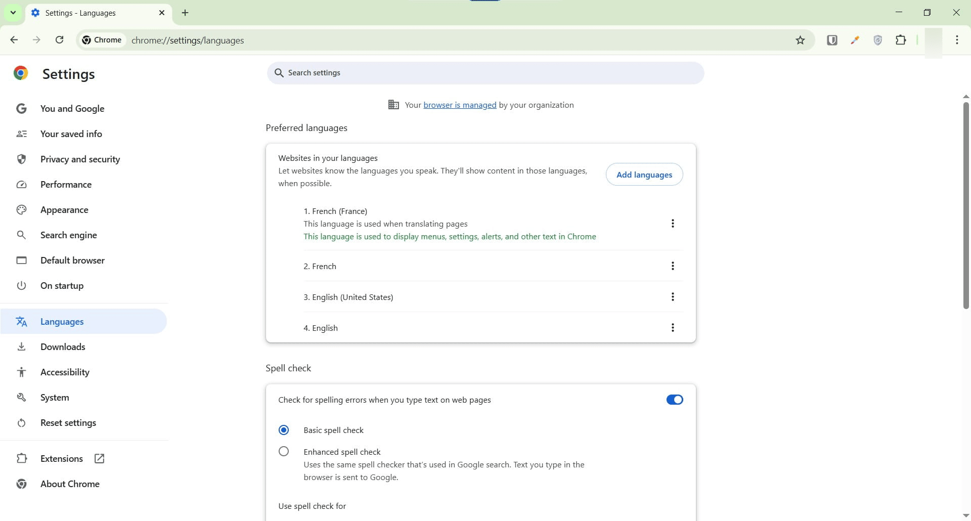Click the vertical page scrollbar thumb
The width and height of the screenshot is (971, 521).
965,205
